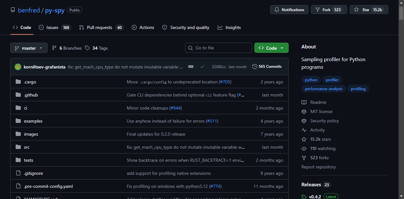404x199 pixels.
Task: Click the src folder icon
Action: 18,147
